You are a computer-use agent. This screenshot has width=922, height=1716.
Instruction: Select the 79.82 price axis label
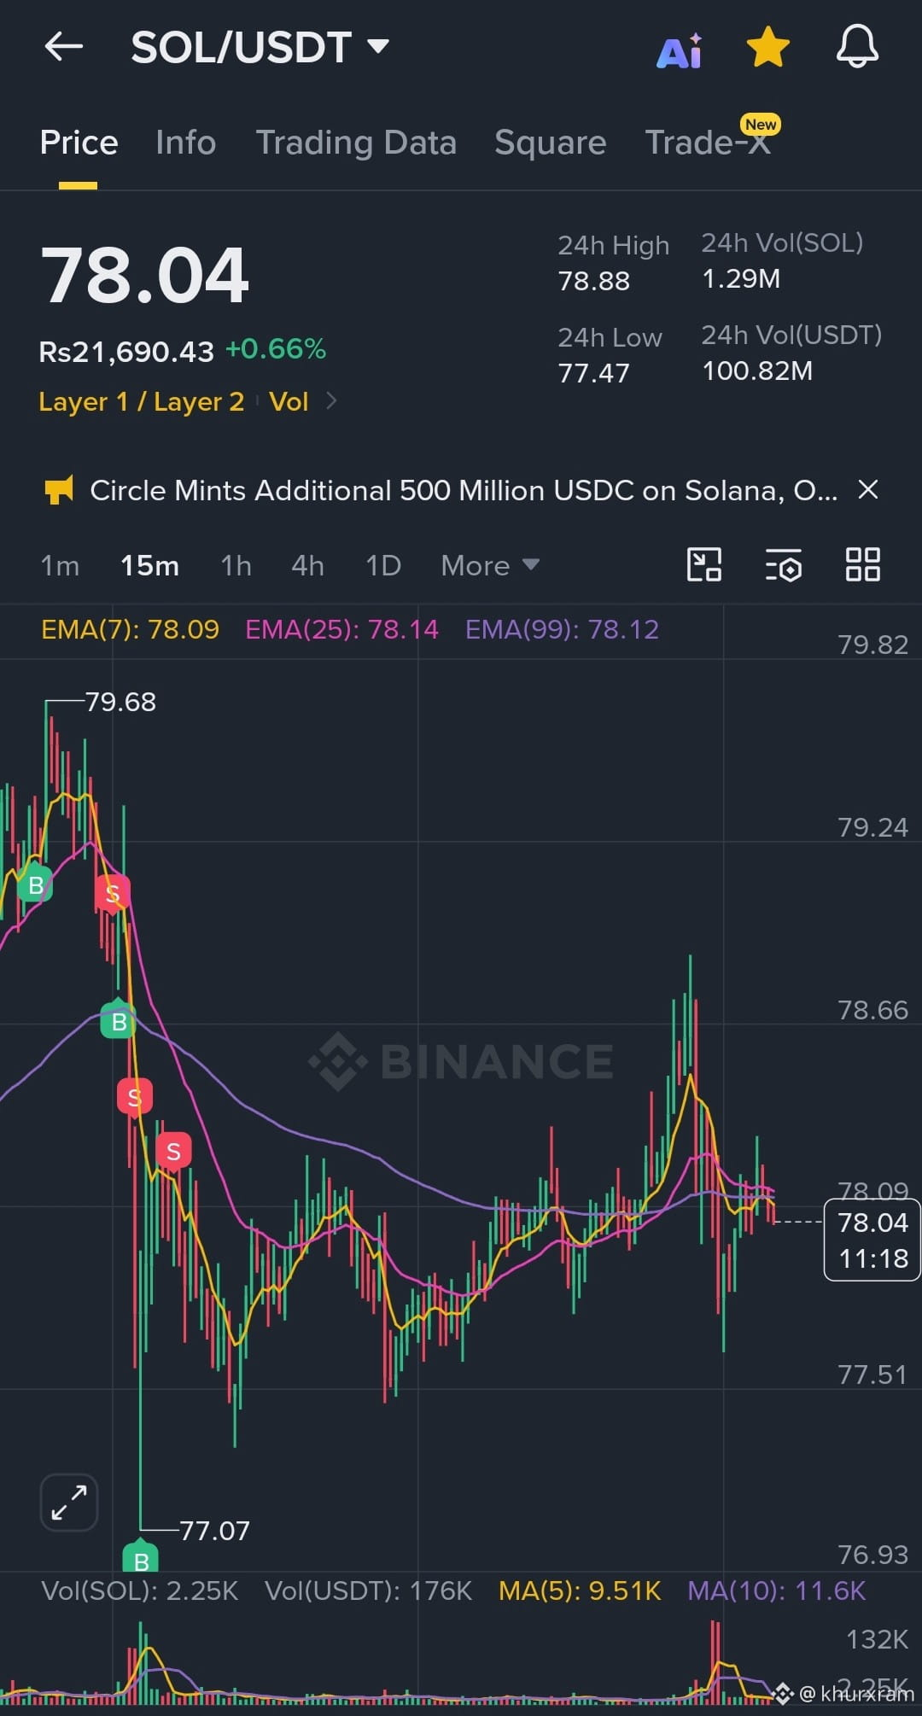[872, 645]
